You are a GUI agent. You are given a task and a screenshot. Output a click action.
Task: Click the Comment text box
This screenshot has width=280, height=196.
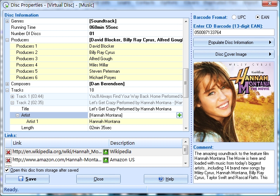[x=234, y=166]
